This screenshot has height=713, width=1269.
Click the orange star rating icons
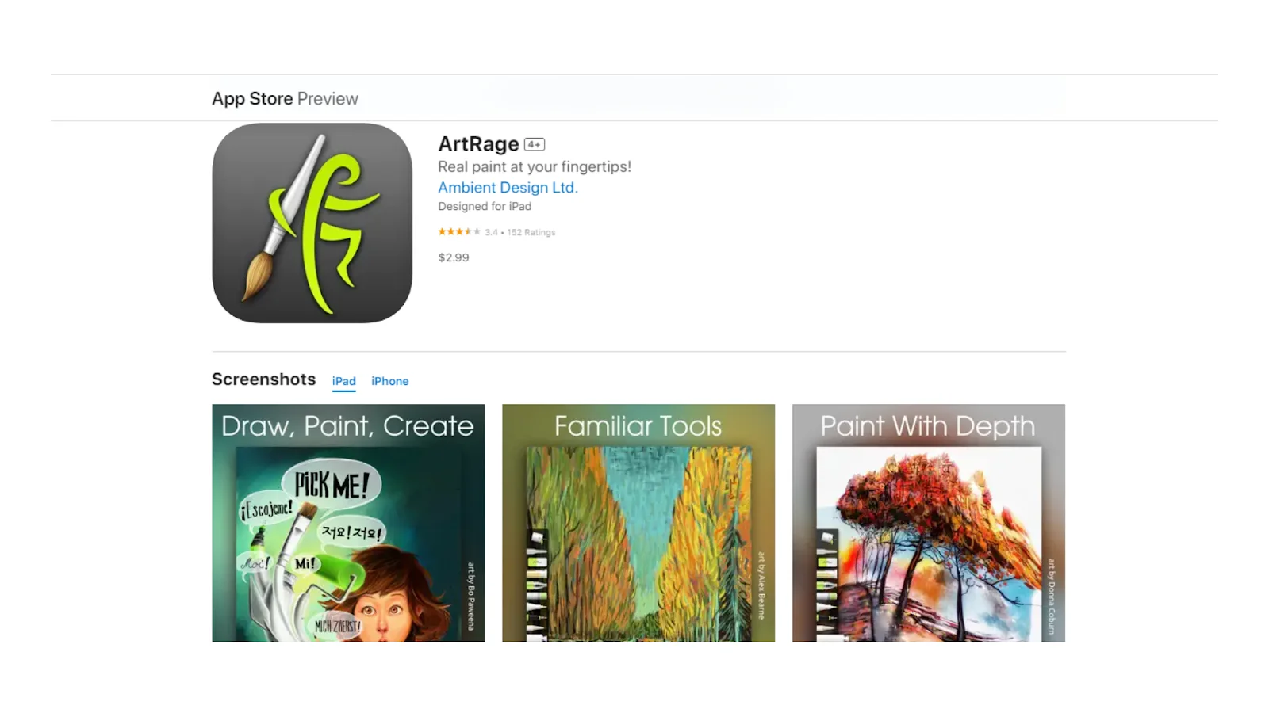click(x=459, y=232)
